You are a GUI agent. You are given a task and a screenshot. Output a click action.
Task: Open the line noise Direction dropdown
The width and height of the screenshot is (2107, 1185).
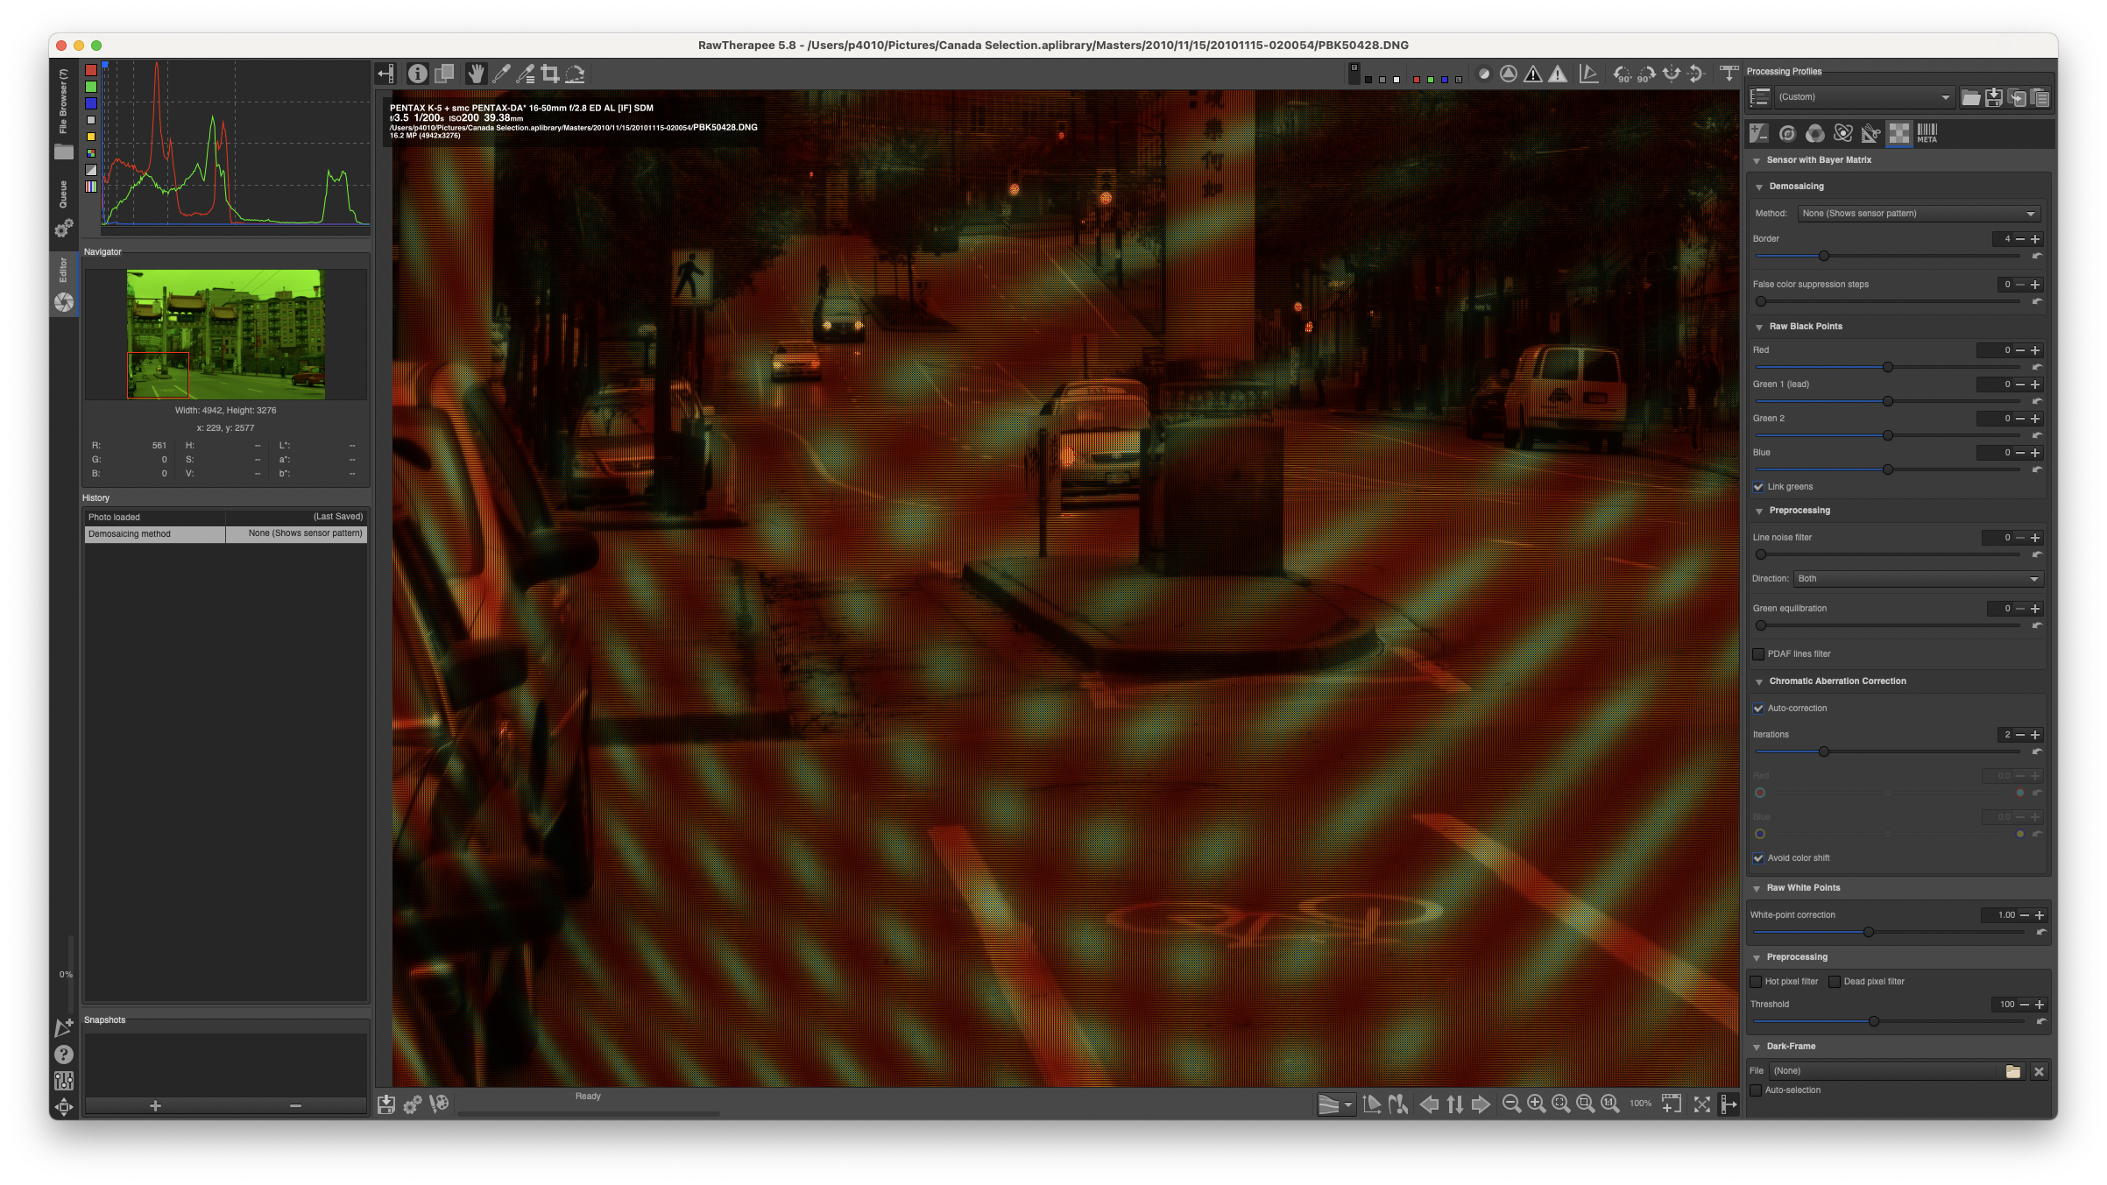pos(1917,579)
